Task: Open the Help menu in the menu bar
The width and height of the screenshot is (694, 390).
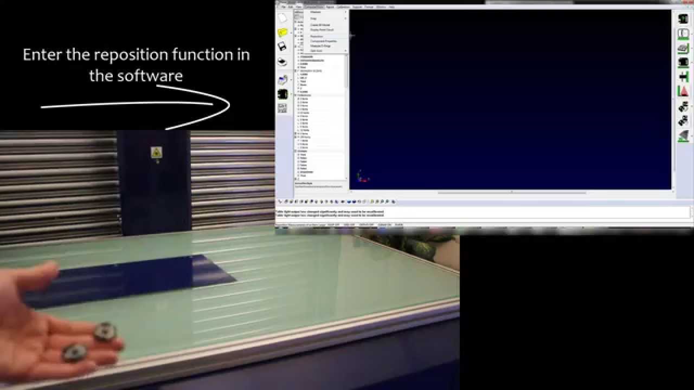Action: pyautogui.click(x=391, y=7)
